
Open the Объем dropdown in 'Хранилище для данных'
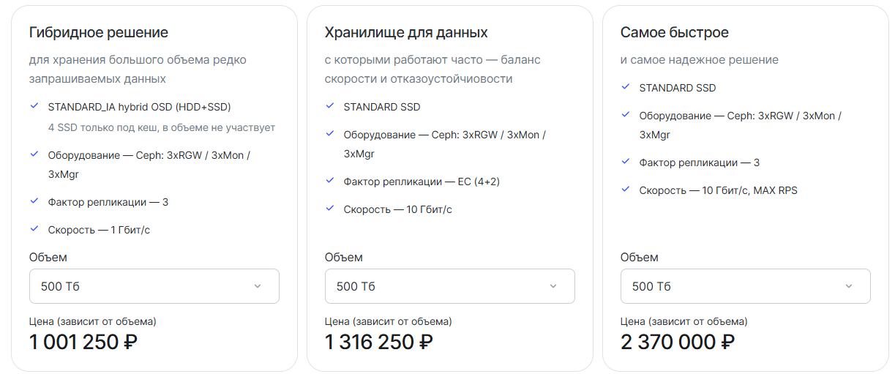(x=450, y=286)
